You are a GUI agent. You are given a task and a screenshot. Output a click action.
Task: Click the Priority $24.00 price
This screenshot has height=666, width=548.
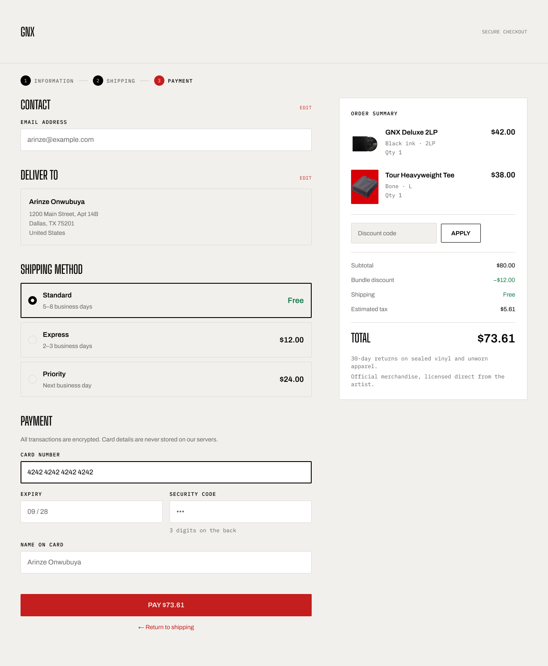(x=292, y=379)
